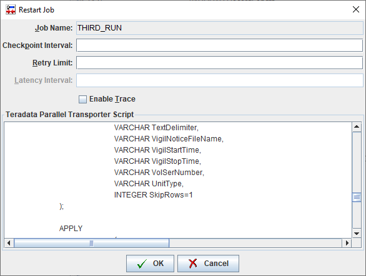Click the red X icon on the Cancel button

(193, 264)
